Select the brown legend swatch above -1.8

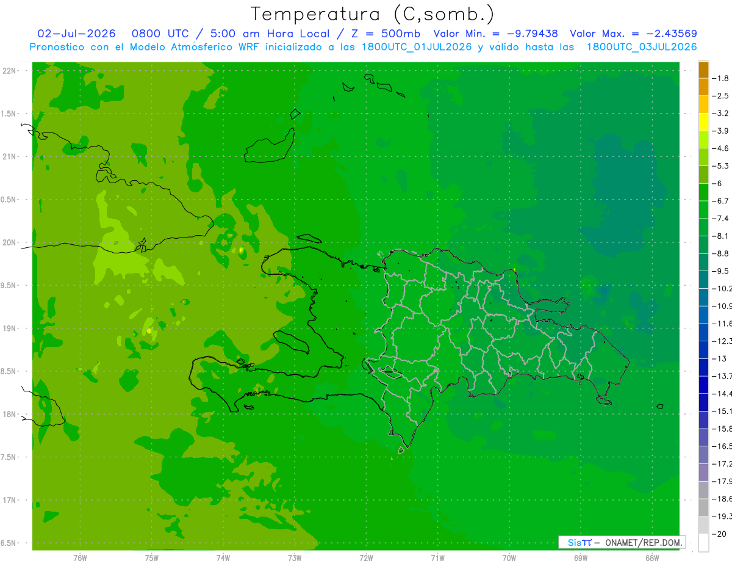(703, 70)
